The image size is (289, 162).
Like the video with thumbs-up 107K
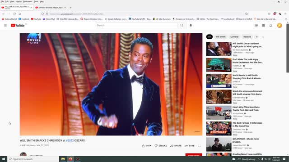tap(146, 146)
